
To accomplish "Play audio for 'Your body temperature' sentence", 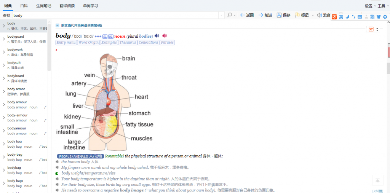I will (x=58, y=179).
